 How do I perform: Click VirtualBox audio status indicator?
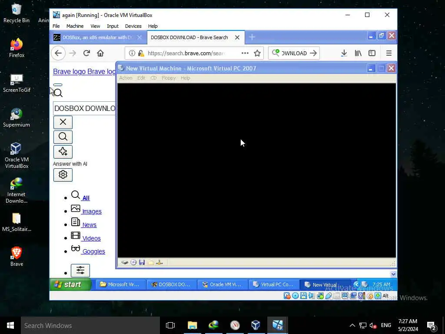(x=312, y=296)
